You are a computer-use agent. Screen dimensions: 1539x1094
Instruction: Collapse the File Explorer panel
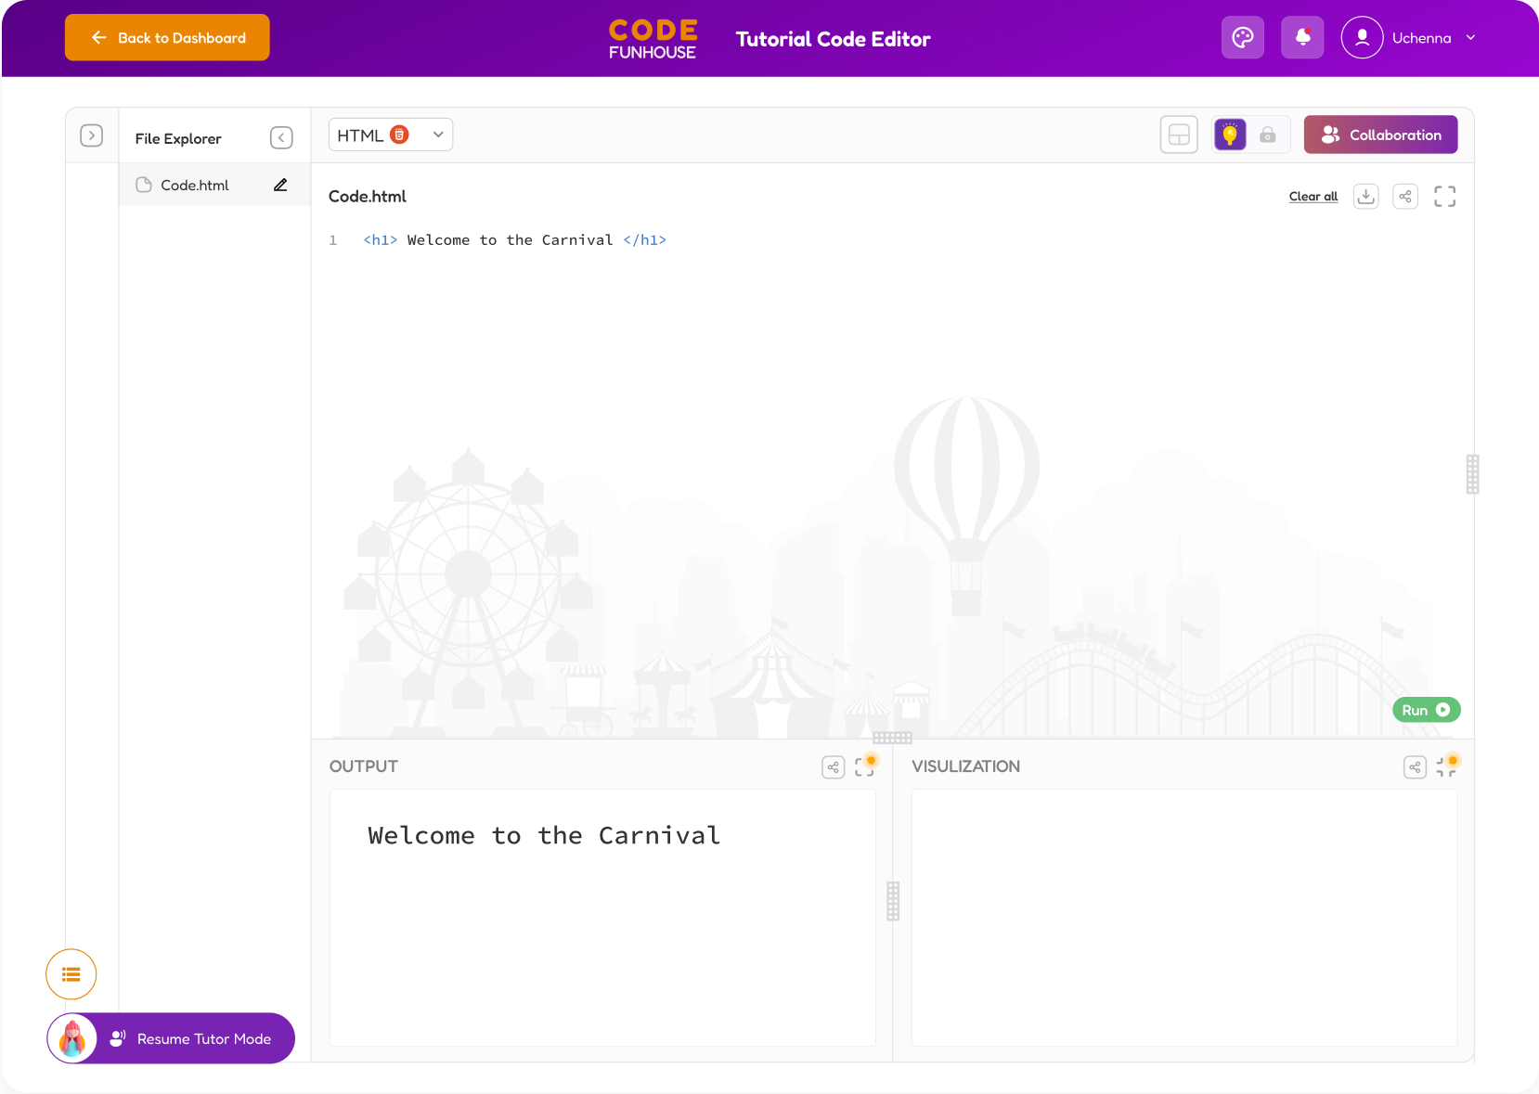click(x=281, y=137)
